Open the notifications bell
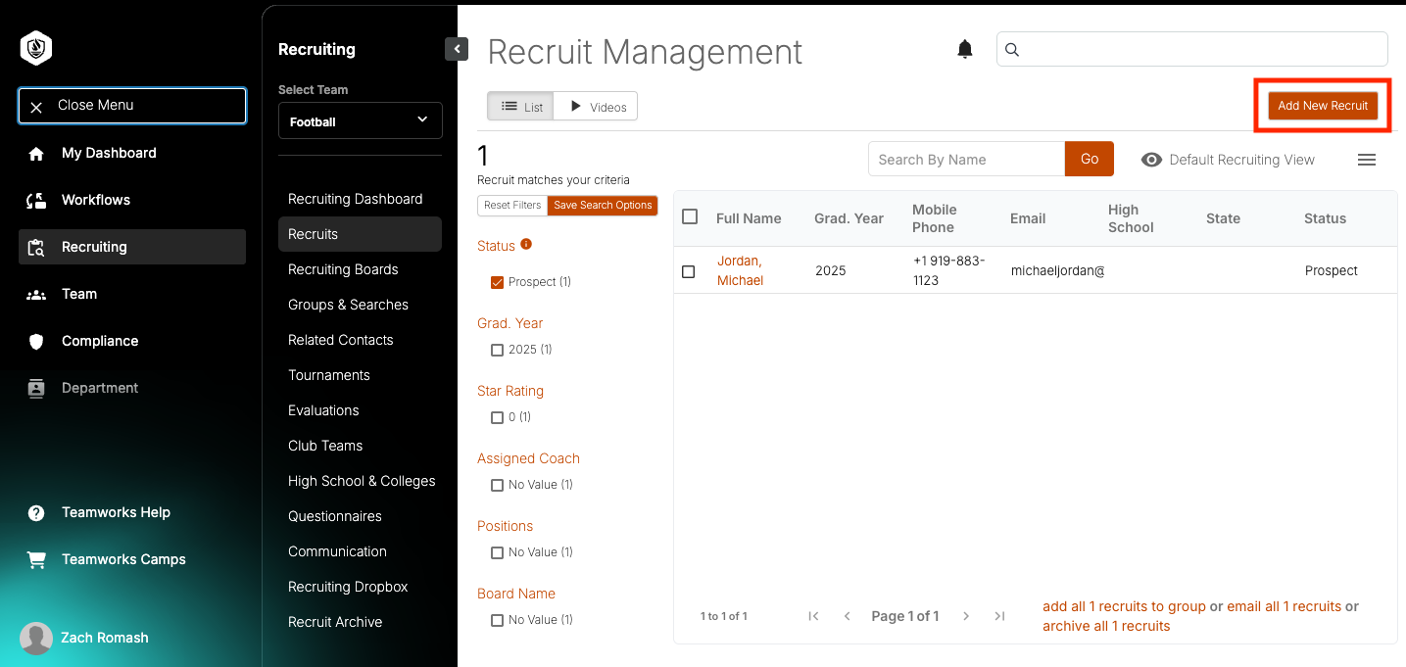The width and height of the screenshot is (1406, 667). 965,49
